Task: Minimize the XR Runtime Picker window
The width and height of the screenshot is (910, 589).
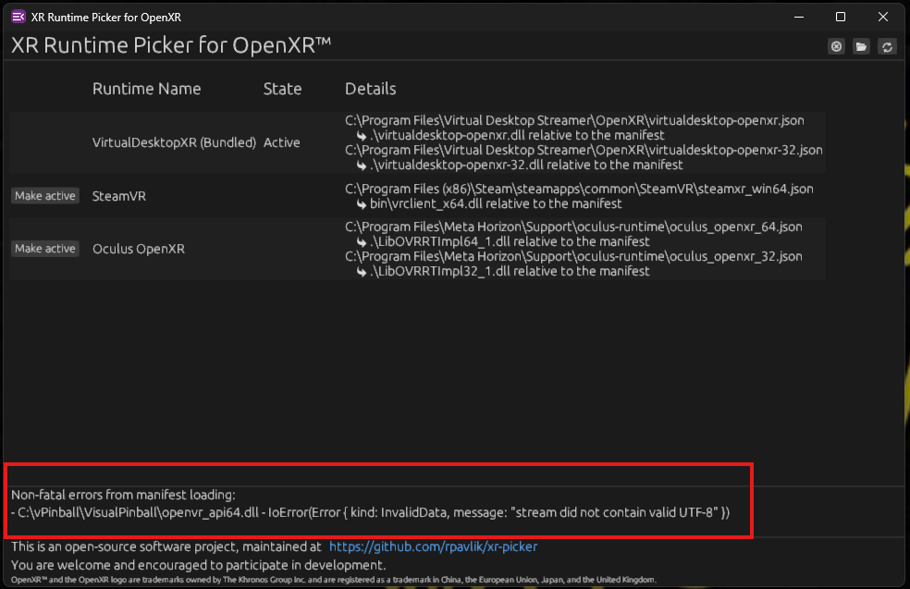Action: 799,17
